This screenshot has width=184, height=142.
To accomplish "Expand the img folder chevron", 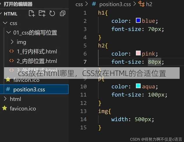I will (12, 42).
